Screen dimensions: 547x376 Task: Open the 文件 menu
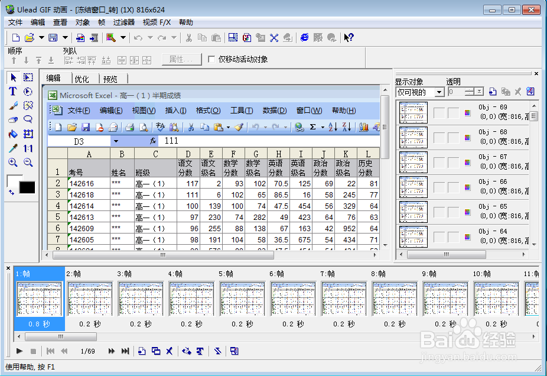click(15, 22)
